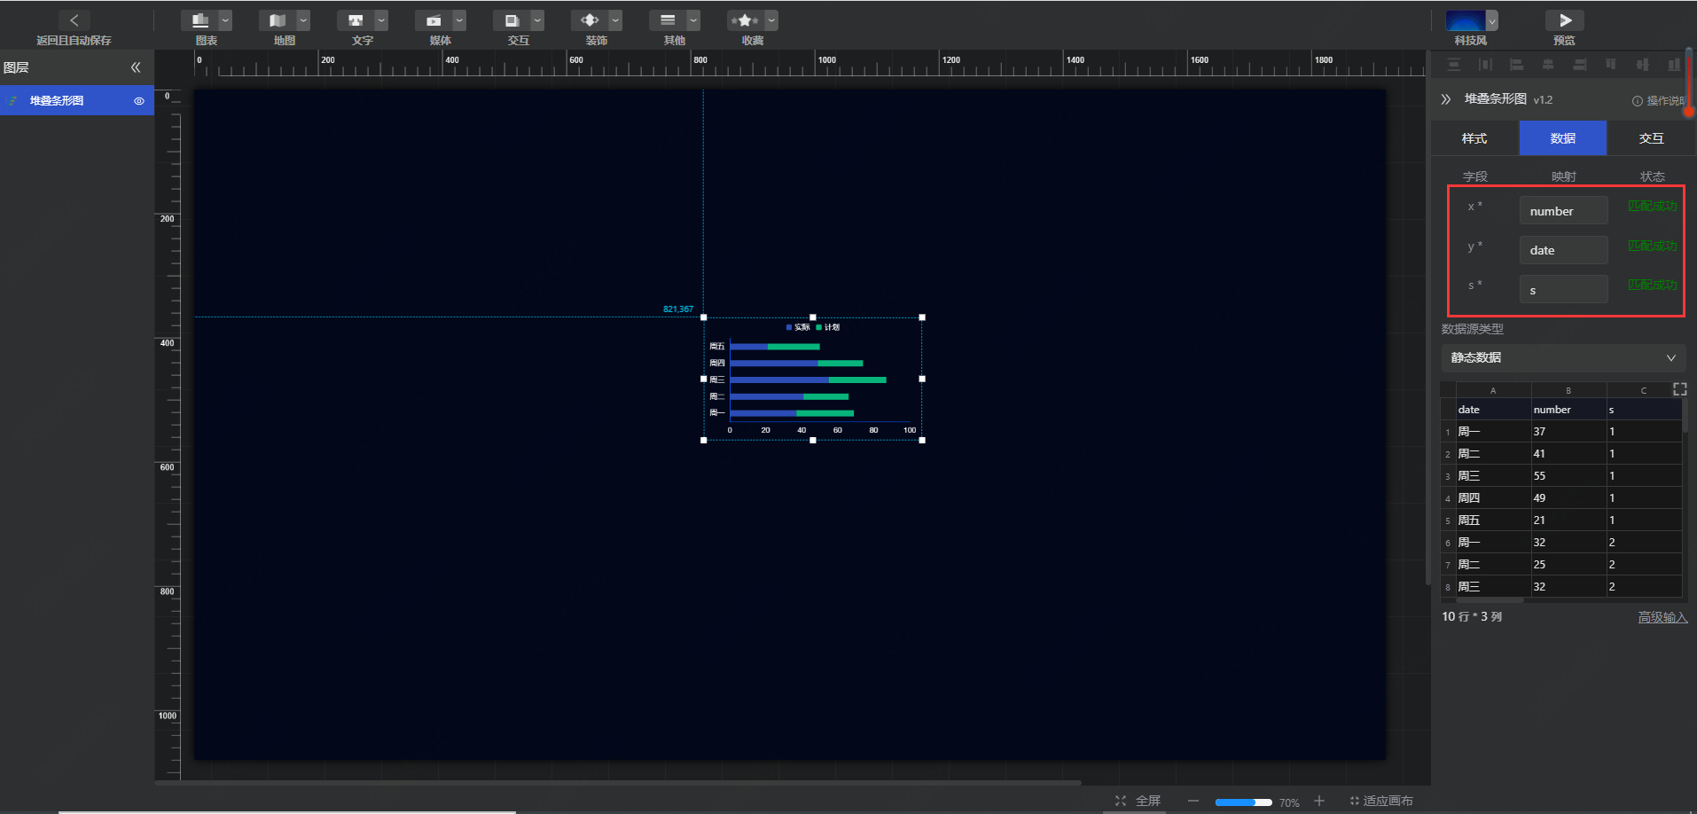Click the 'number' header cell in data table
The height and width of the screenshot is (814, 1697).
[x=1568, y=410]
